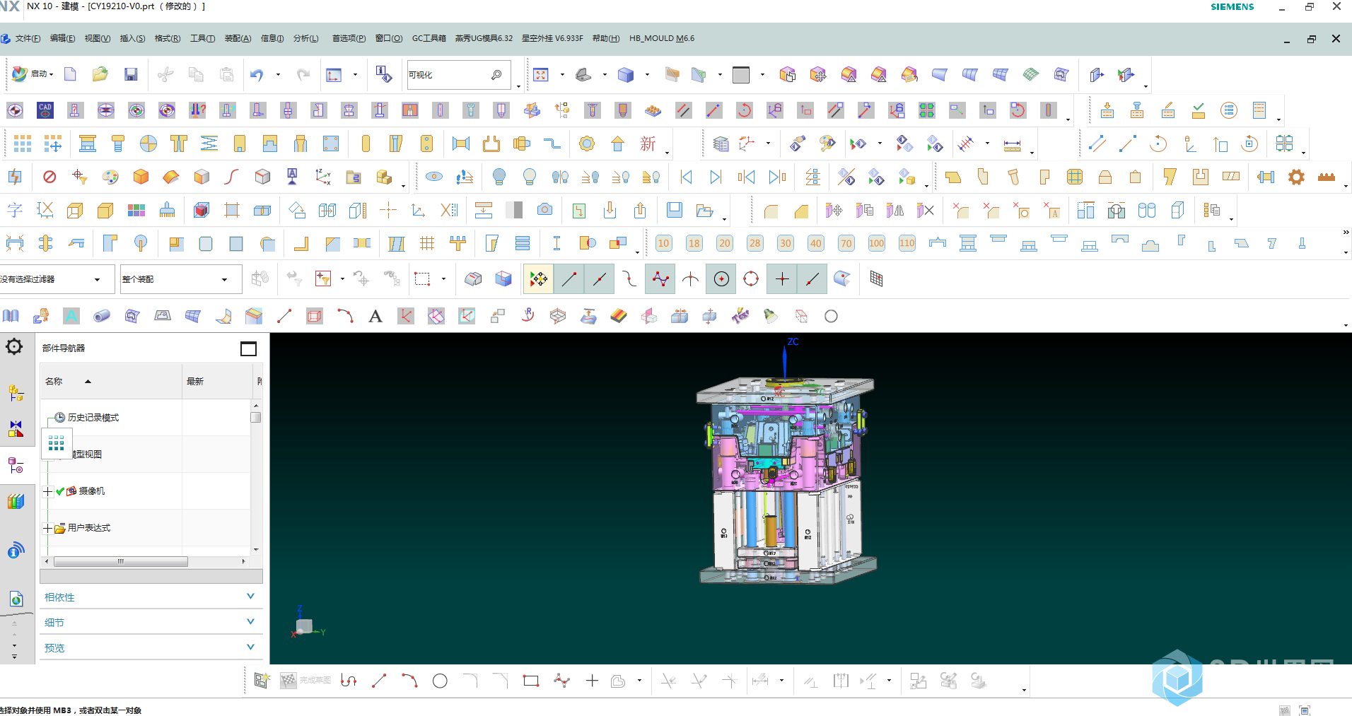Click the CAD icon in the mold toolbar

(45, 110)
